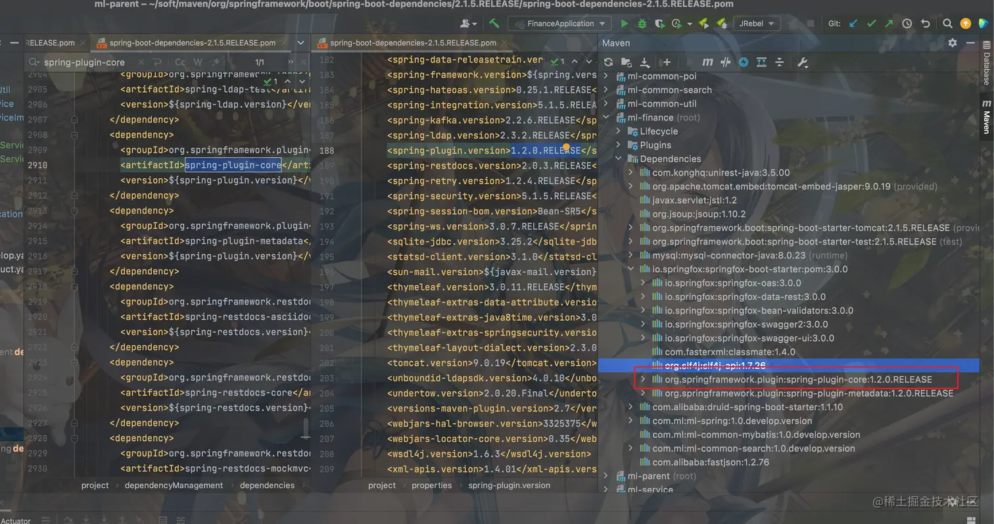Open Maven settings wrench menu
The height and width of the screenshot is (524, 994).
(x=802, y=62)
